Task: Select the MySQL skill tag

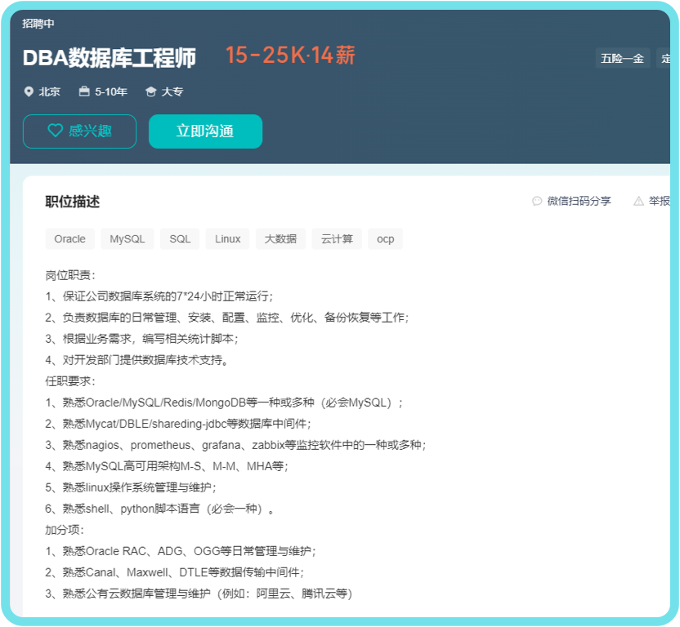Action: 127,239
